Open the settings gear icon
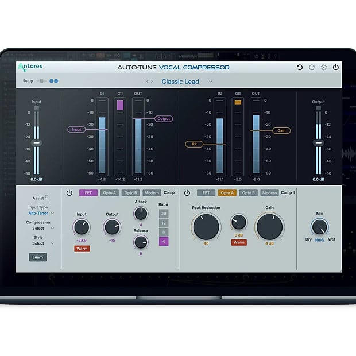This screenshot has height=356, width=356. tap(324, 67)
